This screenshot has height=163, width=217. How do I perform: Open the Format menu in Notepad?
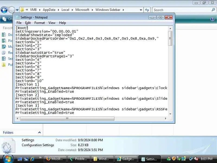coord(40,23)
